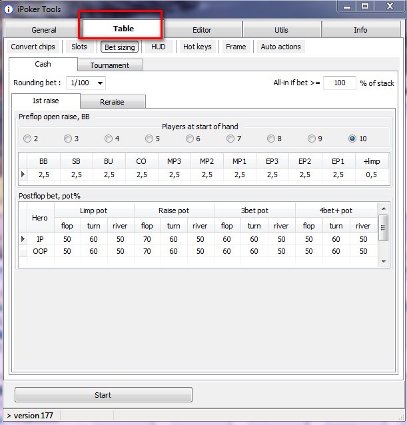
Task: Open the Rounding bet dropdown
Action: pos(86,83)
